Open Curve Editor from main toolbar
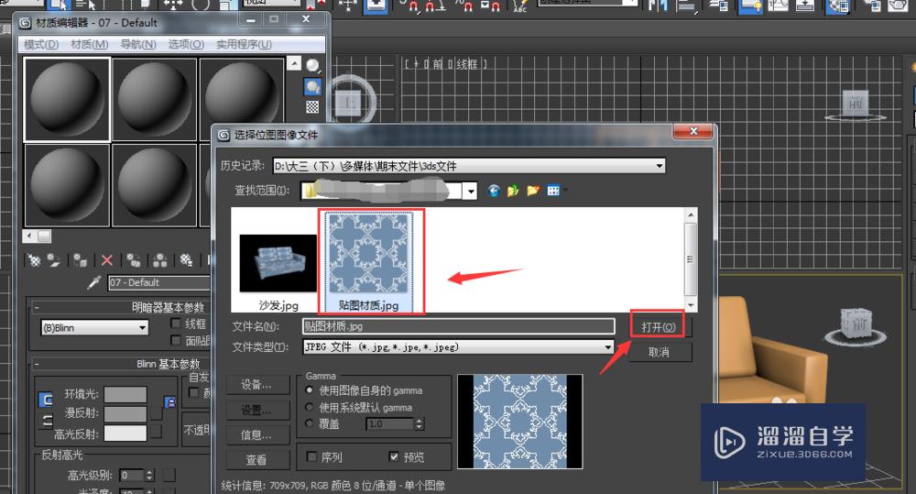 778,5
